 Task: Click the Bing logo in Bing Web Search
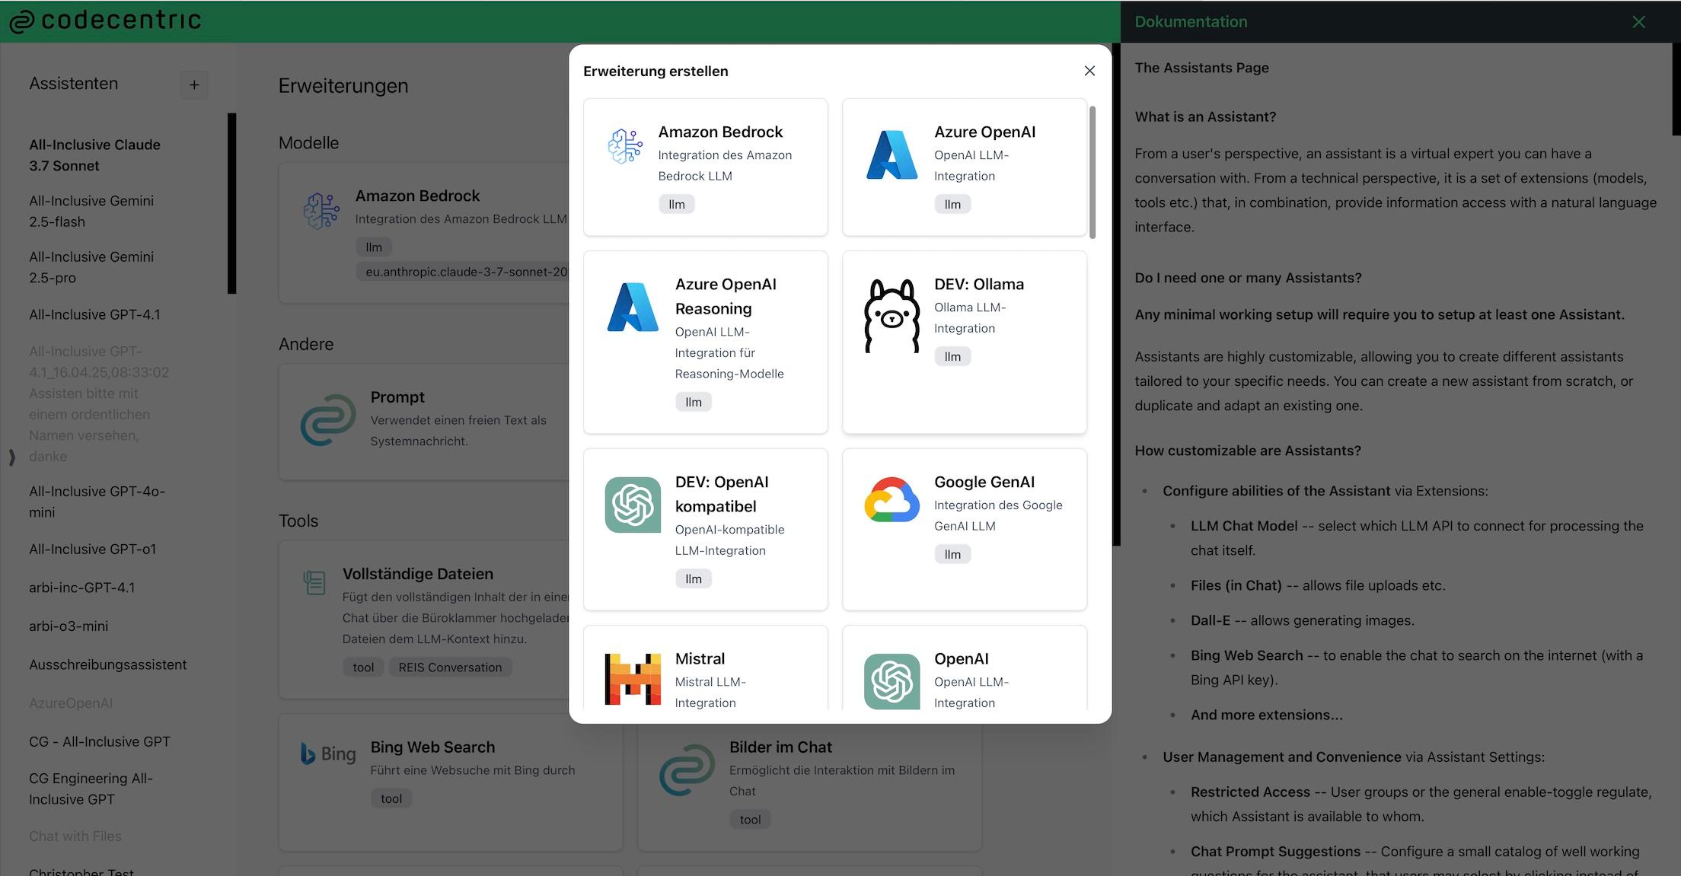click(x=328, y=753)
